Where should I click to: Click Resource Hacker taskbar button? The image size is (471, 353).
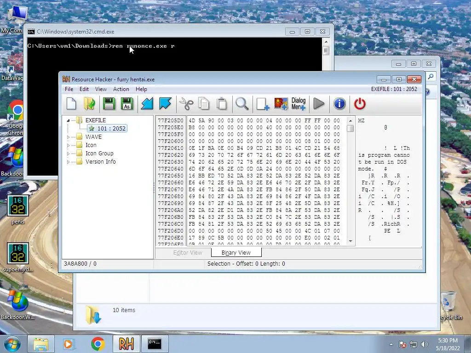point(126,344)
